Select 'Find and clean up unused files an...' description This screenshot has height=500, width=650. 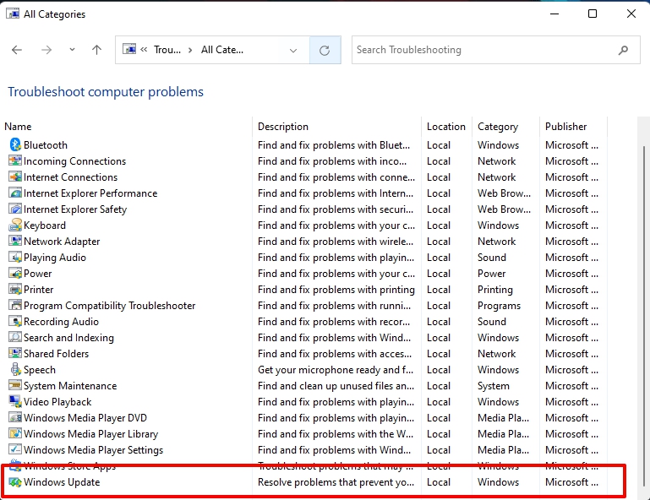[336, 386]
